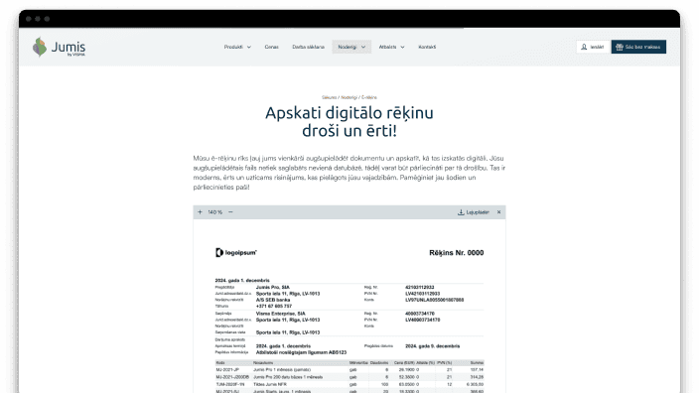This screenshot has width=699, height=393.
Task: Select the Visma Enterprise, SIA recipient name
Action: coord(280,314)
